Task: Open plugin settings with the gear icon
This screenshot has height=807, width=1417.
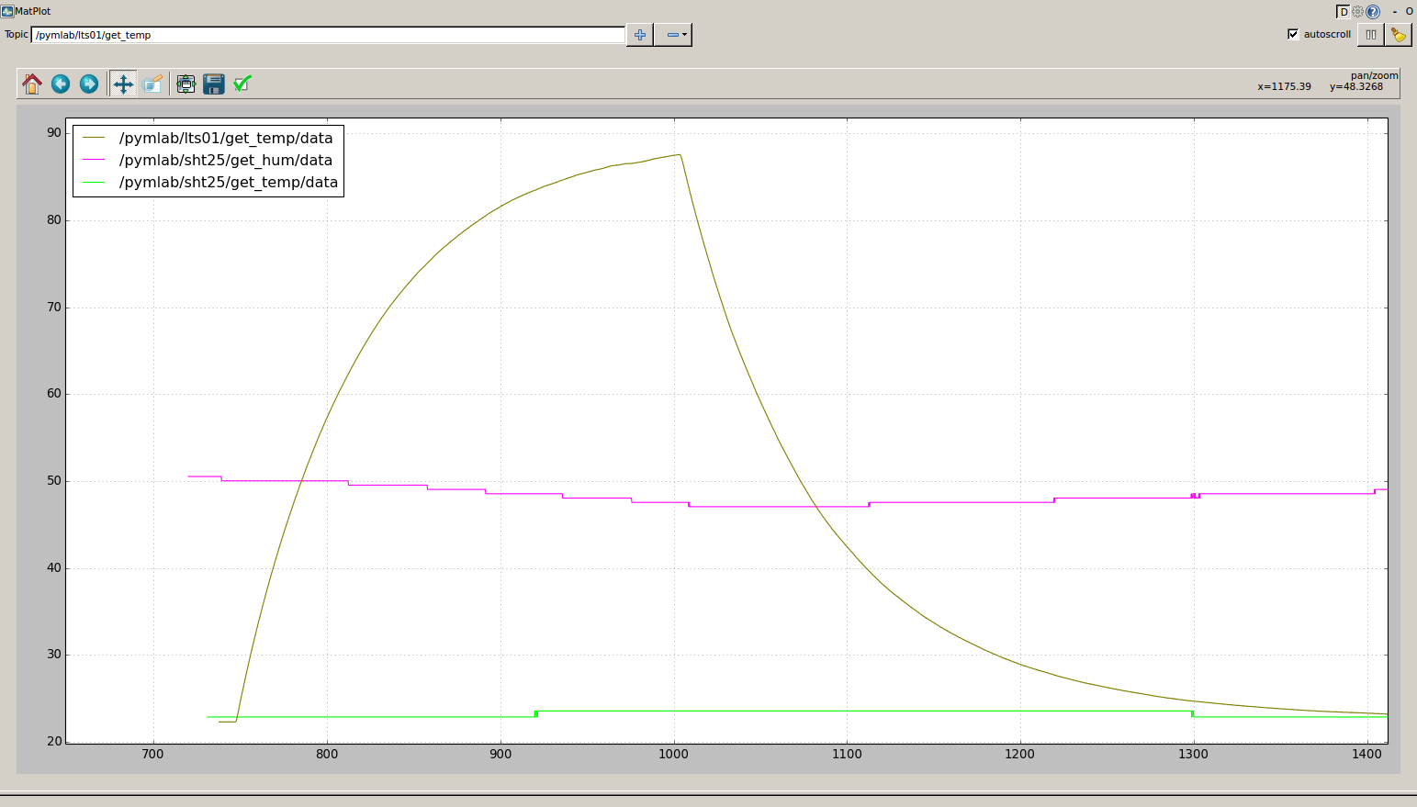Action: tap(1357, 12)
